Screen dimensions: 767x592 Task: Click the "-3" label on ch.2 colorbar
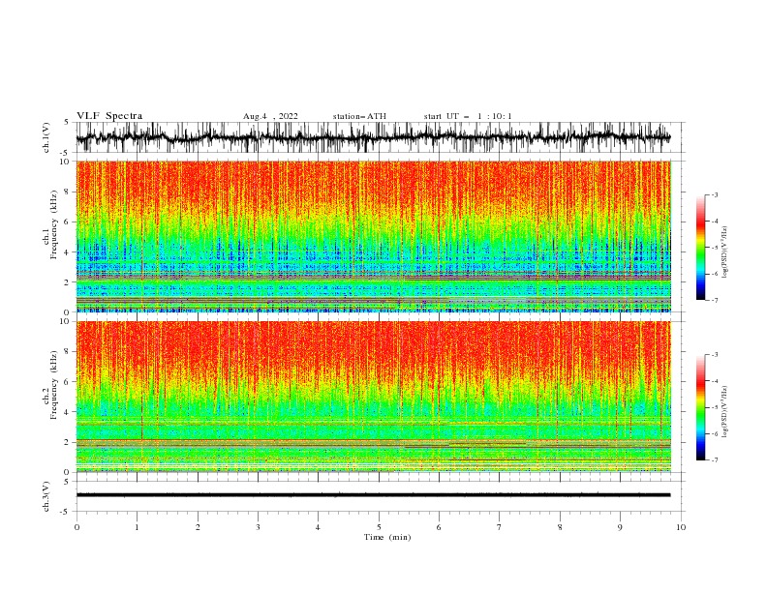click(x=715, y=355)
